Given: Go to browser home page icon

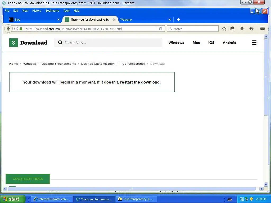Looking at the screenshot, I should click(251, 29).
